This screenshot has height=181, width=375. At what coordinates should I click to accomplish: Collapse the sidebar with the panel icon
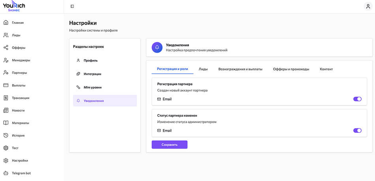click(x=72, y=6)
